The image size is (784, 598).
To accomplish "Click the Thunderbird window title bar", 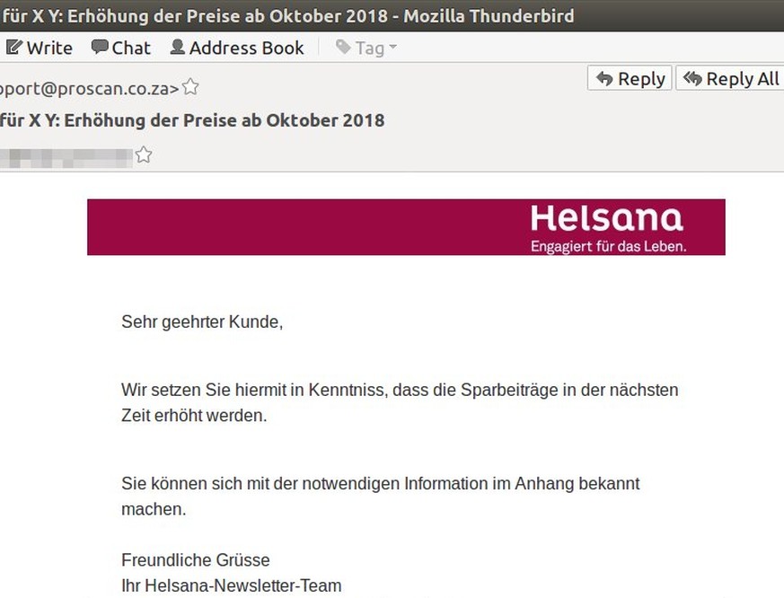I will (287, 16).
